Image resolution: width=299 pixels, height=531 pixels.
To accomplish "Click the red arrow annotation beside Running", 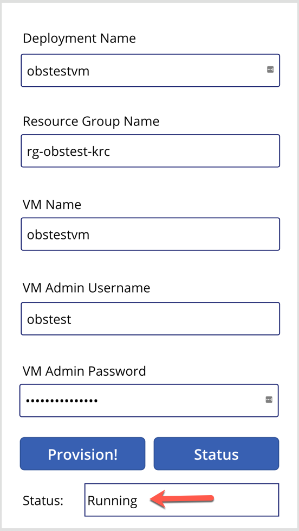I will click(x=182, y=500).
